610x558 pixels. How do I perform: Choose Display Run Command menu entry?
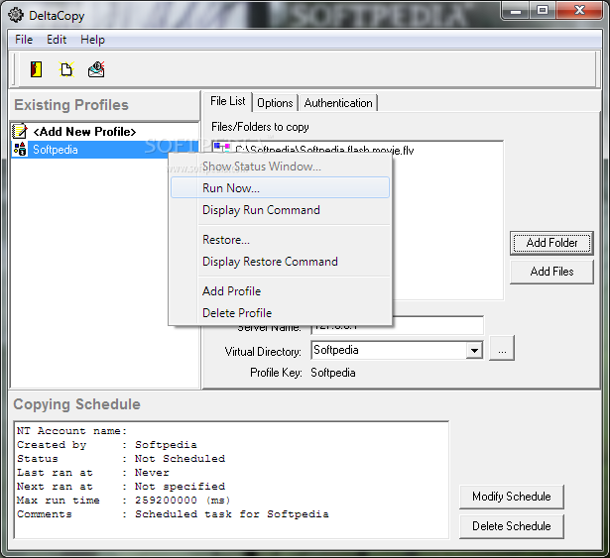(x=280, y=210)
